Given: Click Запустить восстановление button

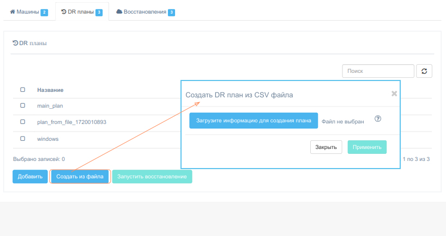Looking at the screenshot, I should coord(152,176).
